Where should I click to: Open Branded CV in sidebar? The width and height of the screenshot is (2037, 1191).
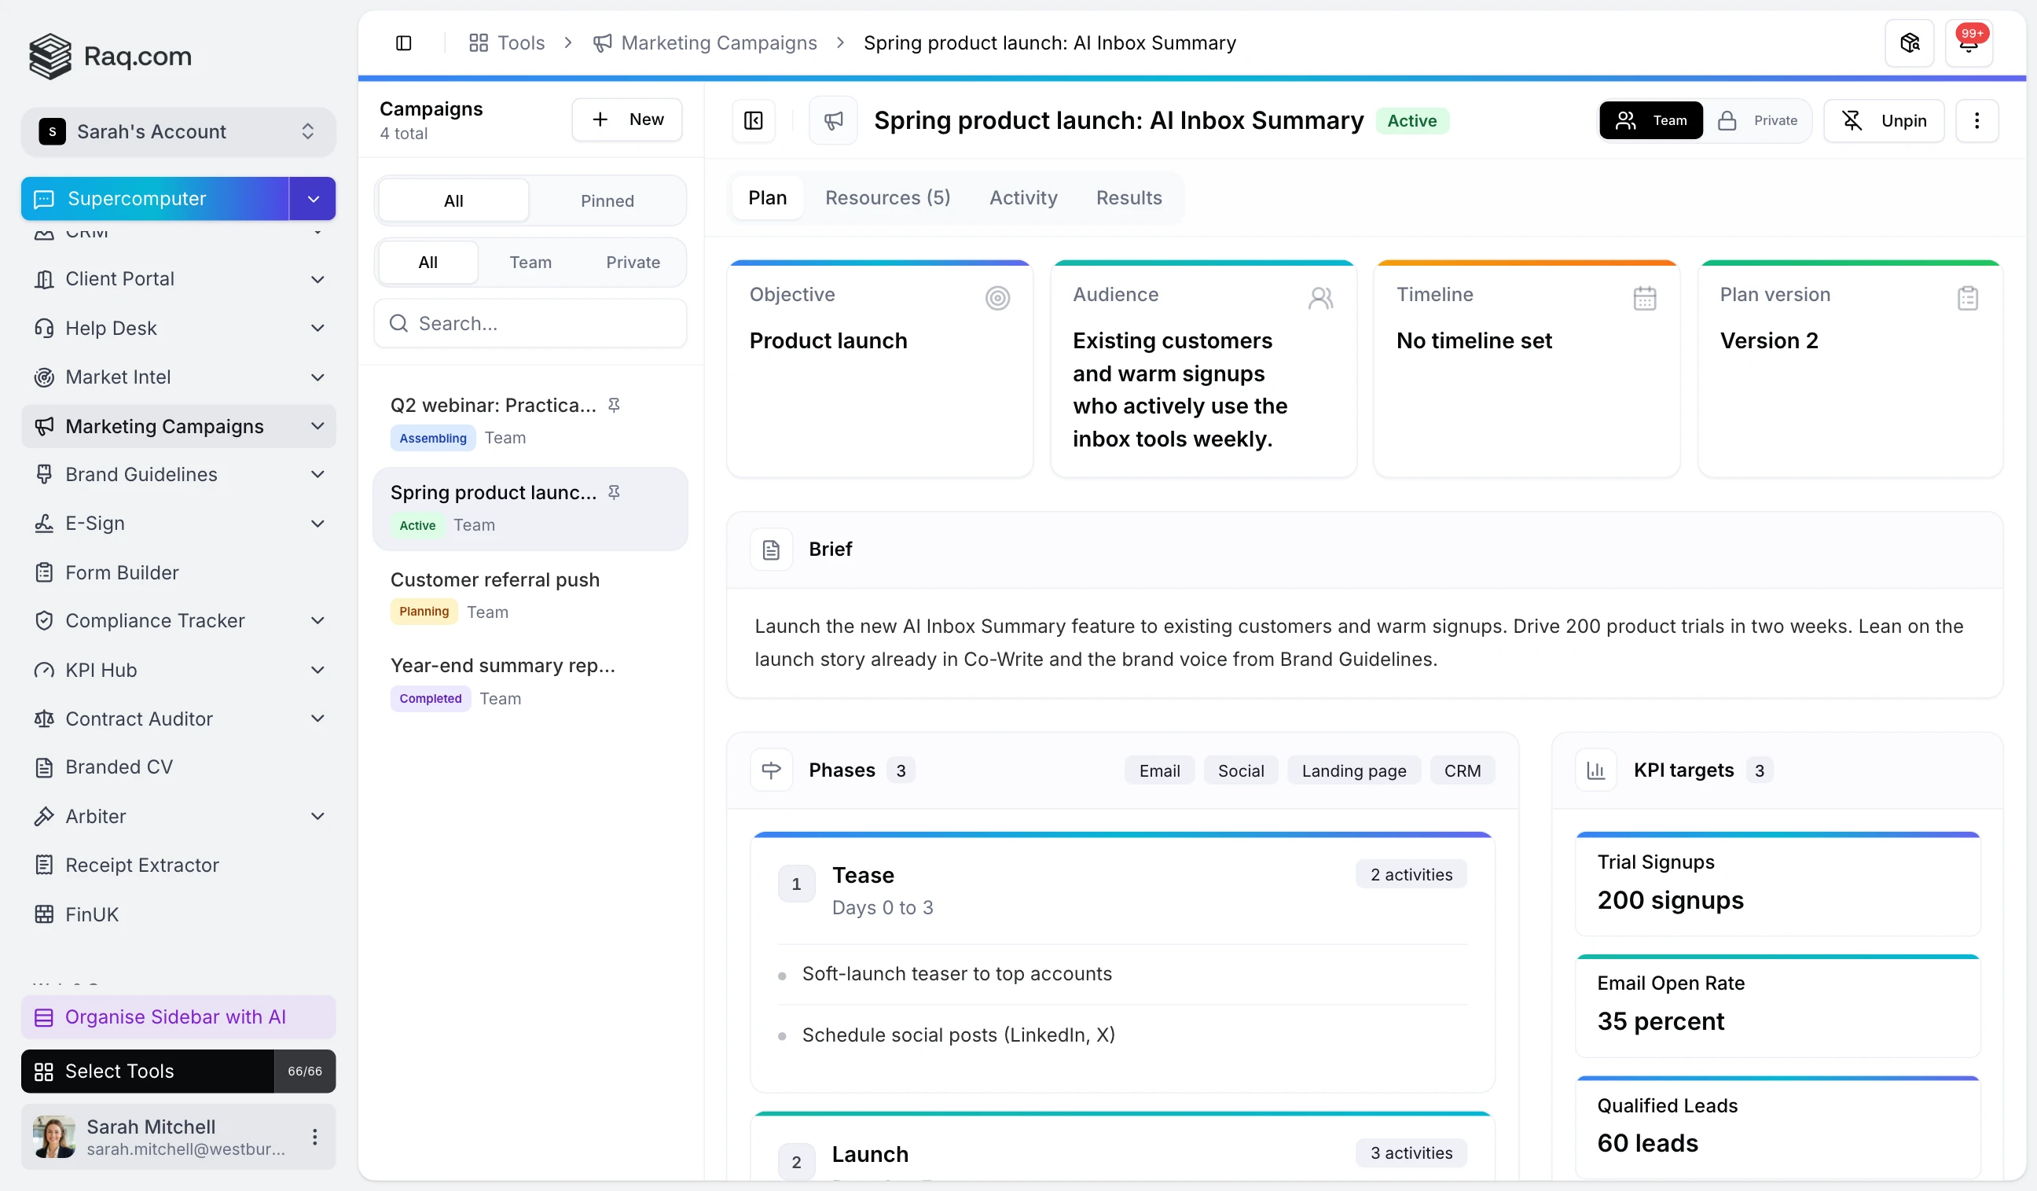coord(178,766)
